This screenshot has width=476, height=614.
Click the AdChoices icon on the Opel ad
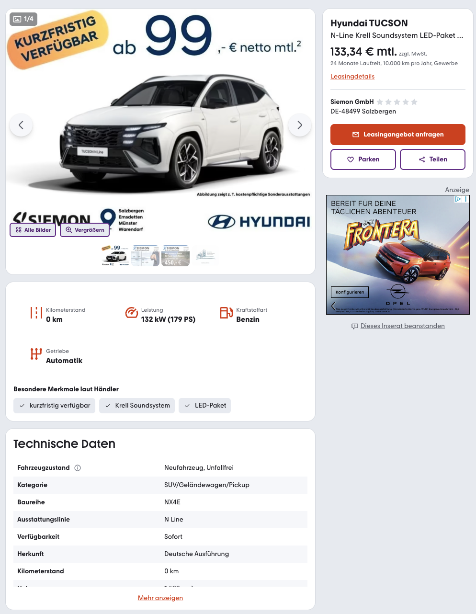[458, 199]
